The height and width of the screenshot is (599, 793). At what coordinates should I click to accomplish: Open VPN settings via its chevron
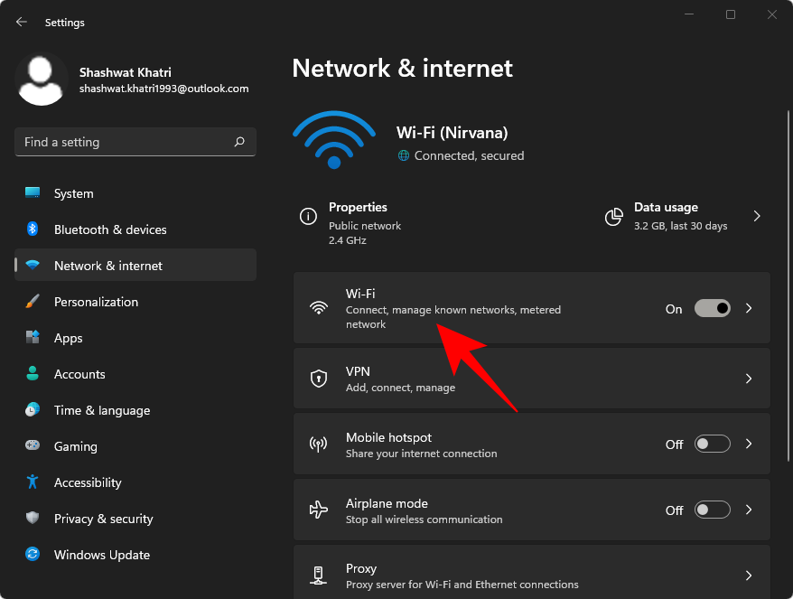tap(749, 378)
